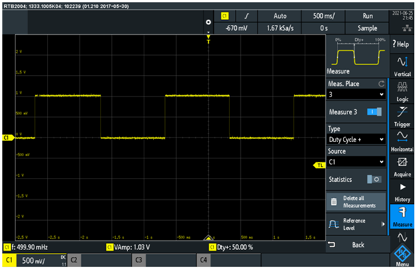Click the Back button label
This screenshot has height=269, width=416.
tap(358, 245)
